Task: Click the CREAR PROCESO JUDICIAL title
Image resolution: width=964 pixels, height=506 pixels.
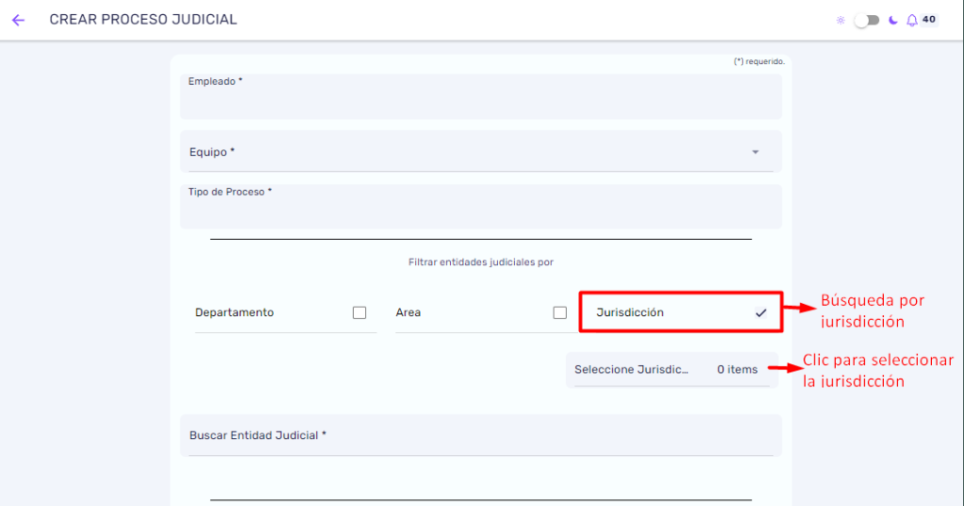Action: point(143,20)
